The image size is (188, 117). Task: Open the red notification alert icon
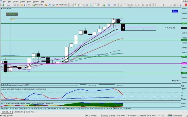pos(186,5)
